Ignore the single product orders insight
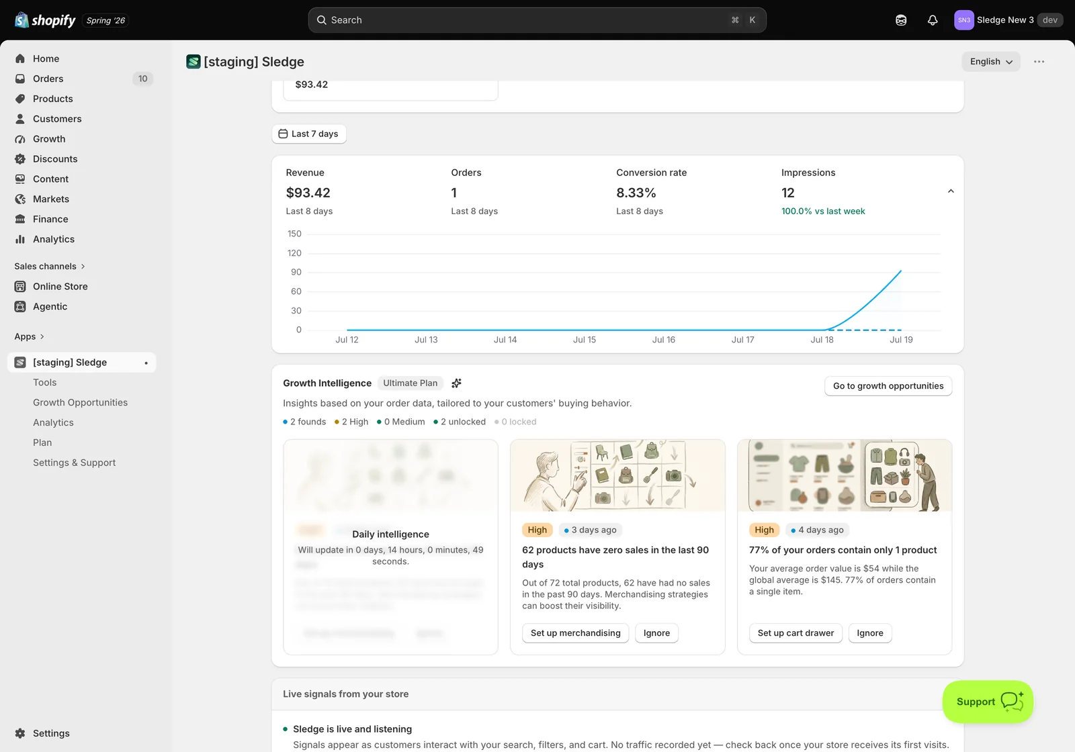Image resolution: width=1075 pixels, height=752 pixels. click(x=870, y=633)
